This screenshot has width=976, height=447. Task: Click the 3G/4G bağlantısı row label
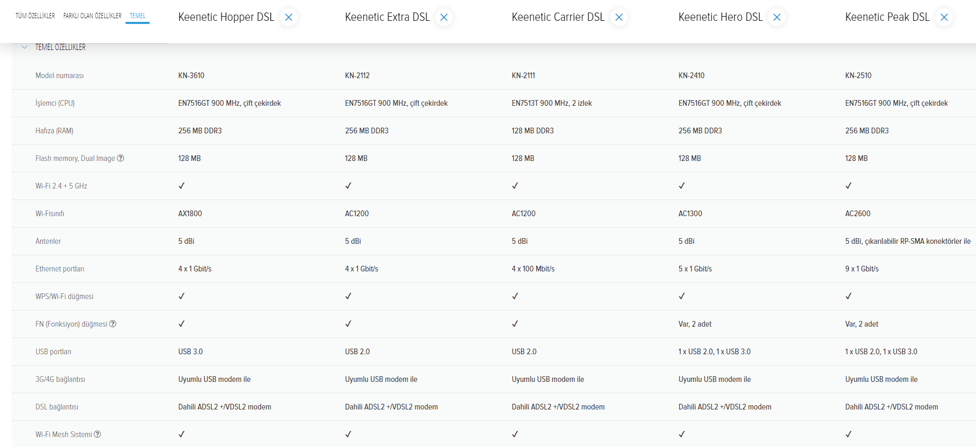[x=60, y=379]
